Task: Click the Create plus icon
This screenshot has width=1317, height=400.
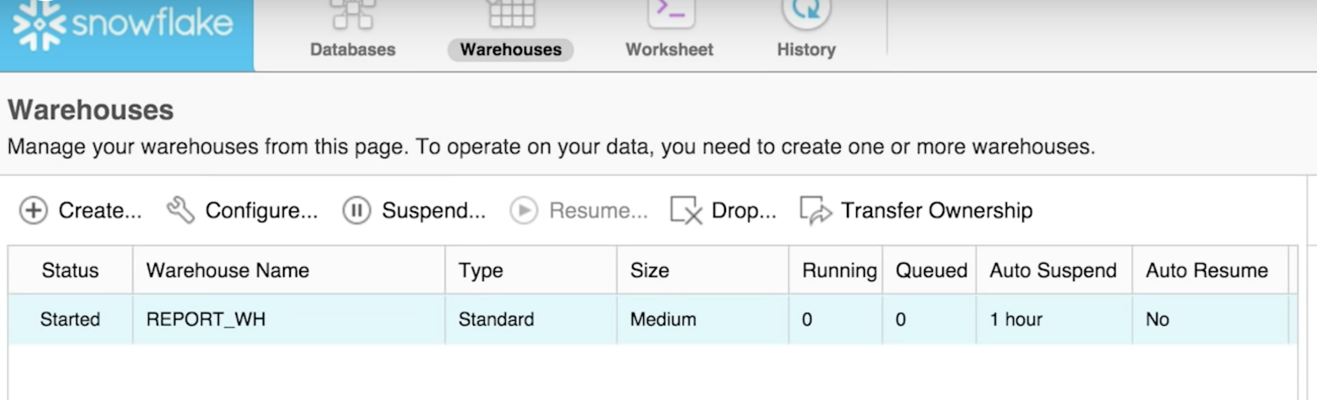Action: pos(34,210)
